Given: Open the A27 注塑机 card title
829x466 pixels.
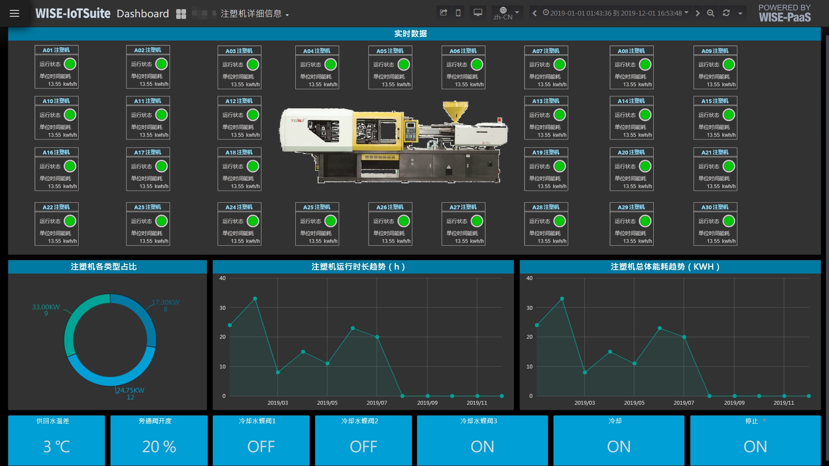Looking at the screenshot, I should click(463, 207).
